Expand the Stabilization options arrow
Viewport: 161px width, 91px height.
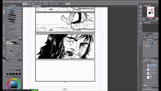[20, 53]
